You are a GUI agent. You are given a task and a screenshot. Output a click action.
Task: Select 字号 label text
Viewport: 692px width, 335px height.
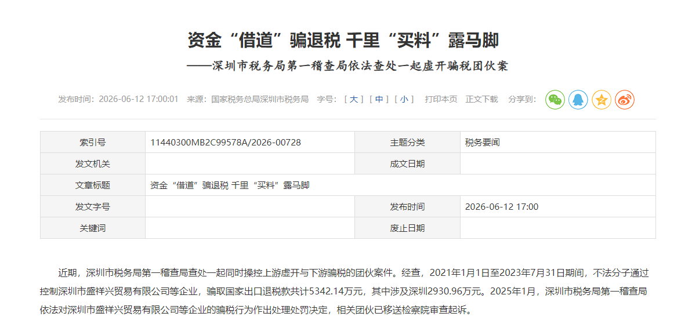327,99
